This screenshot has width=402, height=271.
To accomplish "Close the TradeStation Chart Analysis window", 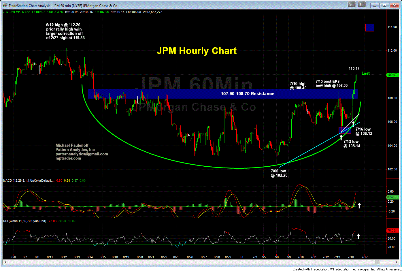I will pyautogui.click(x=394, y=5).
